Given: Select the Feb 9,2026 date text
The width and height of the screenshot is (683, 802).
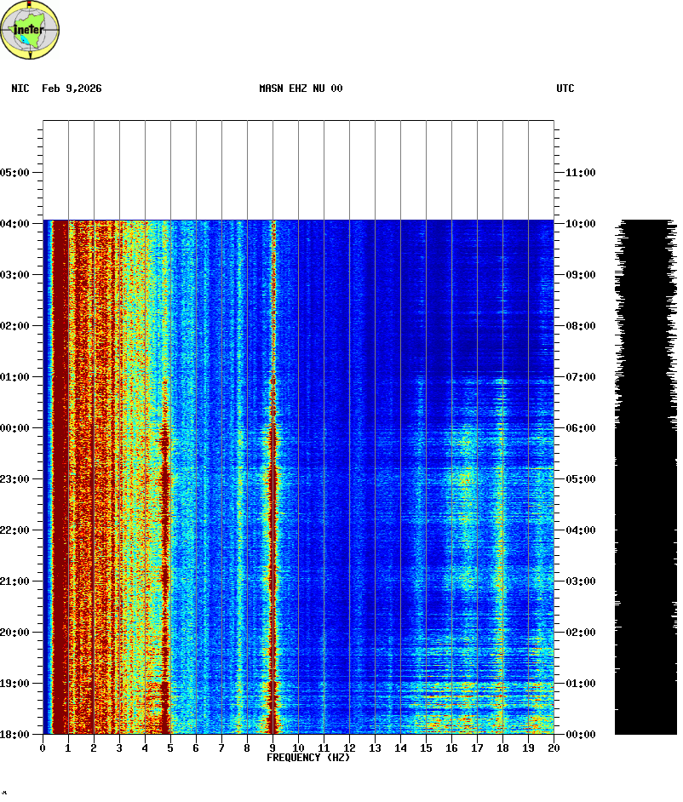Looking at the screenshot, I should coord(72,89).
